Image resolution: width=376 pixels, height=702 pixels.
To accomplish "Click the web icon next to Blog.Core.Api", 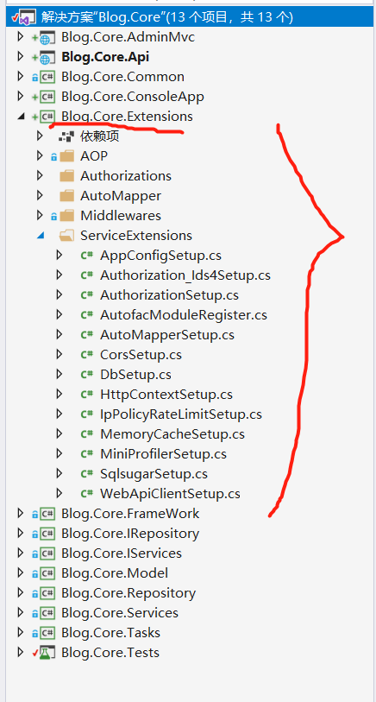I will pyautogui.click(x=47, y=57).
